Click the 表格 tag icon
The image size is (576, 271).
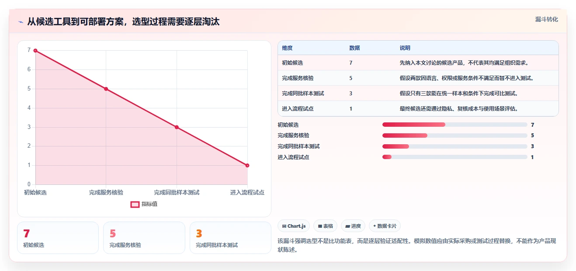click(x=320, y=226)
